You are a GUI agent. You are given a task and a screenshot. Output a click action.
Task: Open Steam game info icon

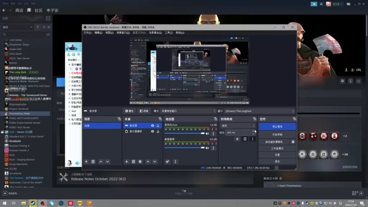[351, 81]
